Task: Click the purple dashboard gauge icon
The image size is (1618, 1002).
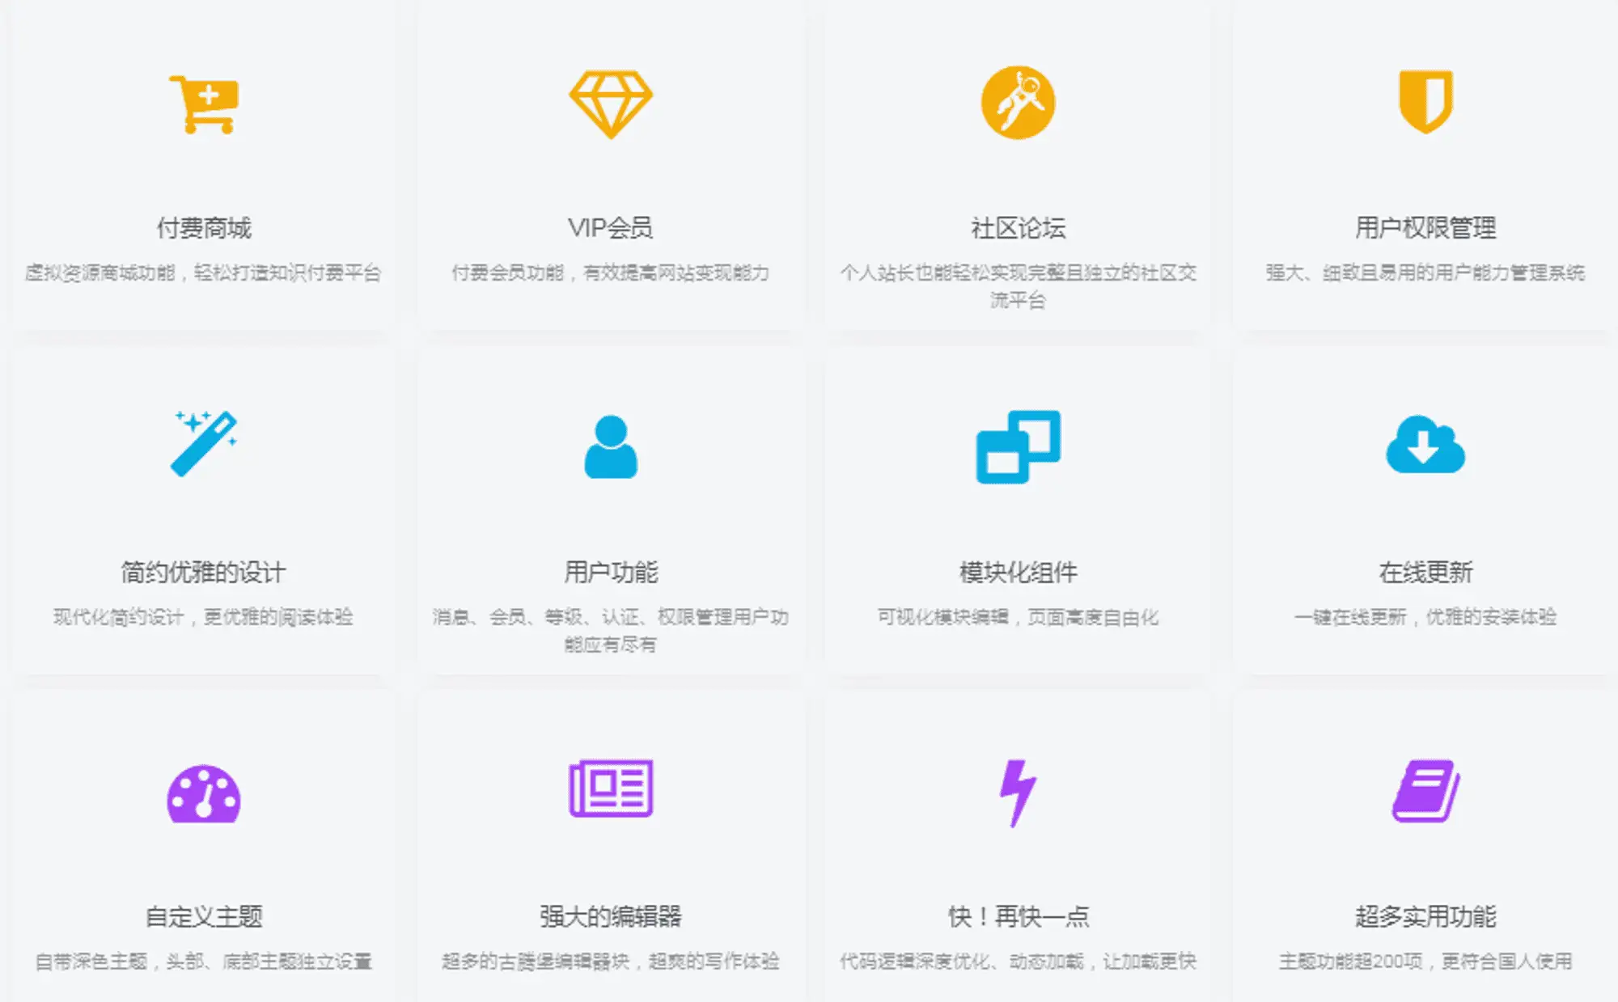Action: tap(204, 793)
